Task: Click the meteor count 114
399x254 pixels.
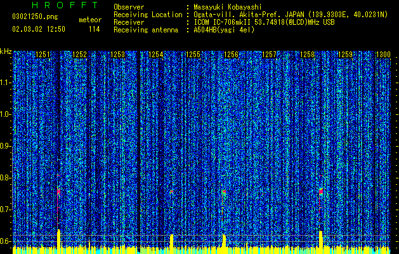Action: click(94, 29)
